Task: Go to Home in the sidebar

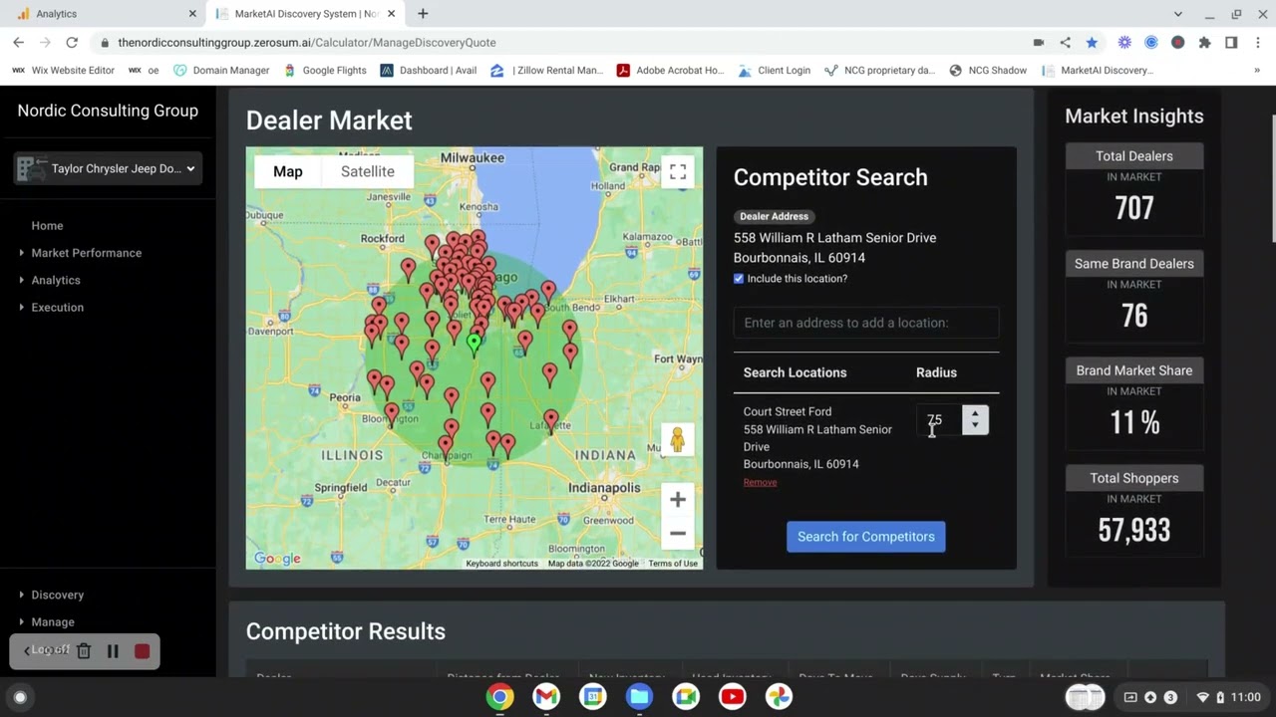Action: 47,226
